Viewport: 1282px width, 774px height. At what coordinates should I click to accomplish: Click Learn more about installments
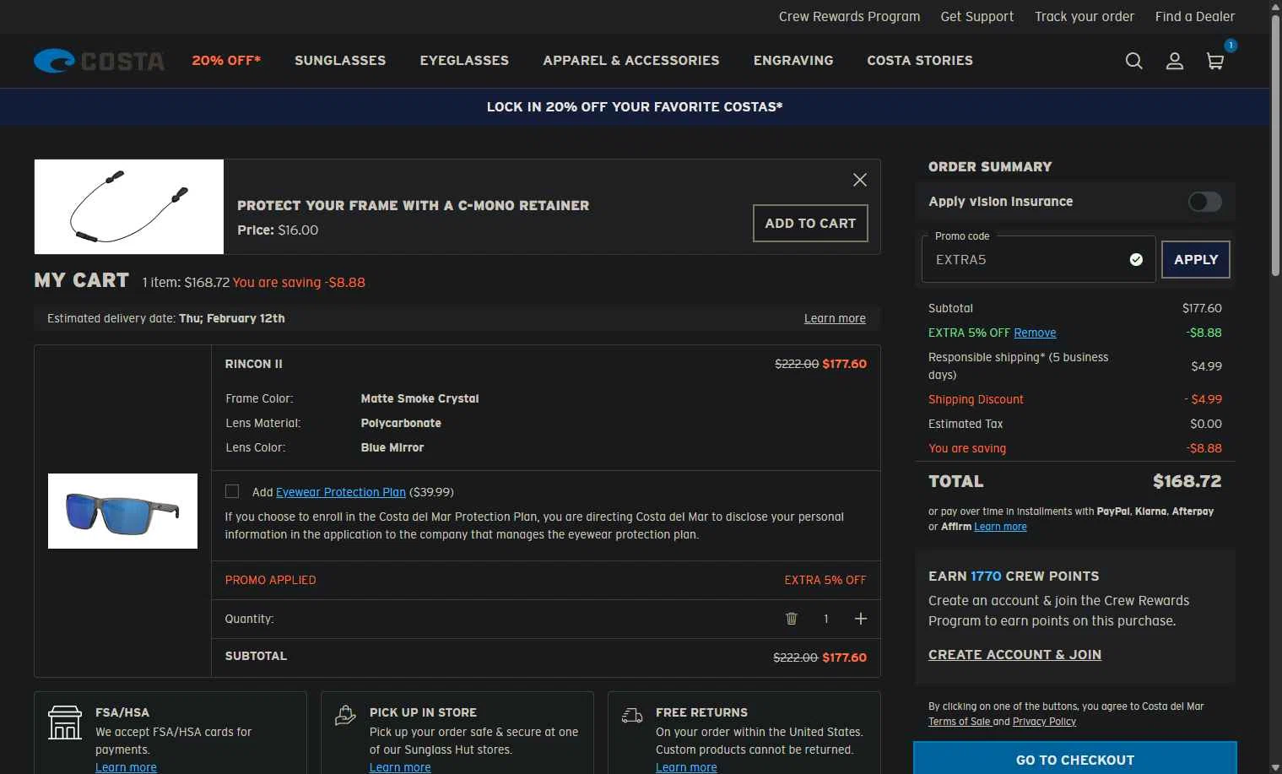(x=1000, y=527)
